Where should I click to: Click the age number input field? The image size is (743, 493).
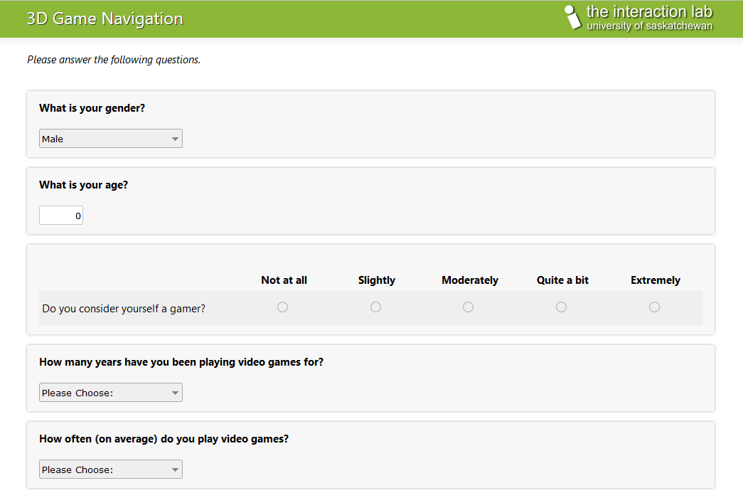pyautogui.click(x=61, y=216)
